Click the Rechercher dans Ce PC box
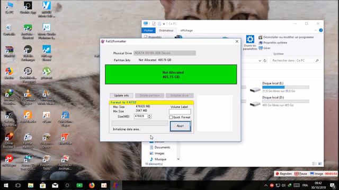 click(295, 61)
